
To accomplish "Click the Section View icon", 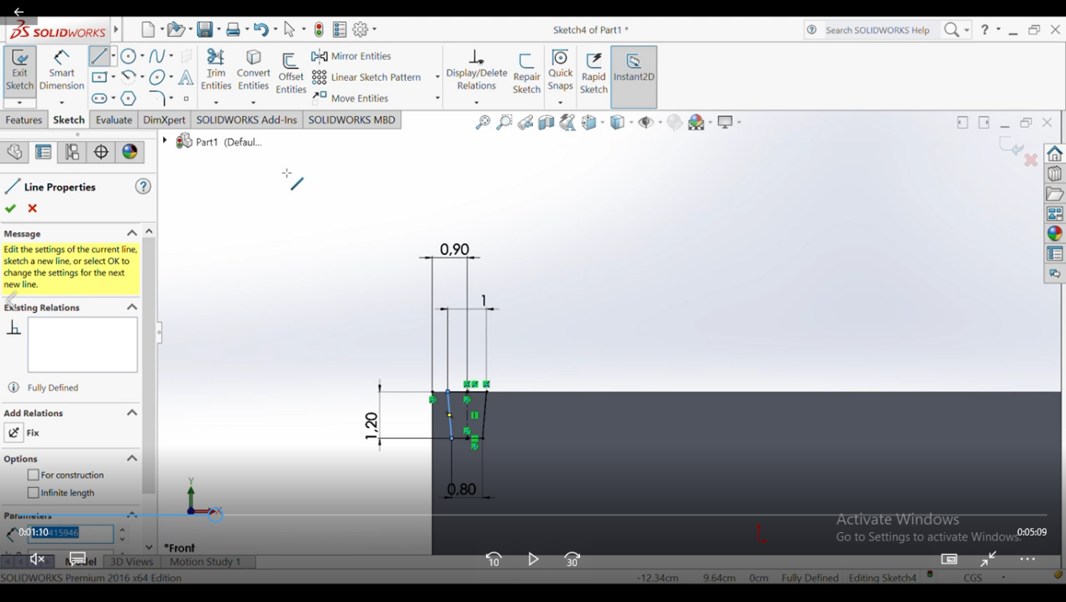I will click(546, 123).
